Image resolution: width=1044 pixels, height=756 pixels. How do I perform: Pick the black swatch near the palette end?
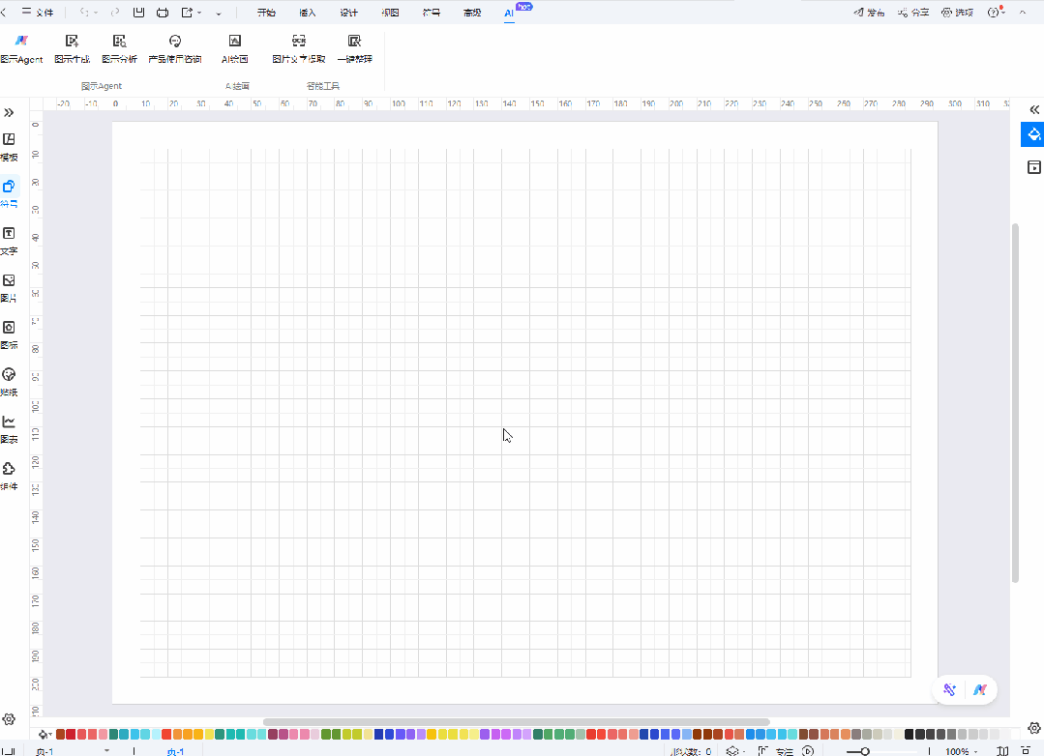pos(909,734)
